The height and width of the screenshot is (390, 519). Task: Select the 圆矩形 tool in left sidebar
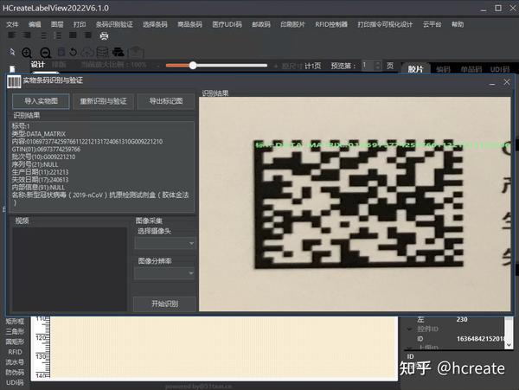pos(15,342)
